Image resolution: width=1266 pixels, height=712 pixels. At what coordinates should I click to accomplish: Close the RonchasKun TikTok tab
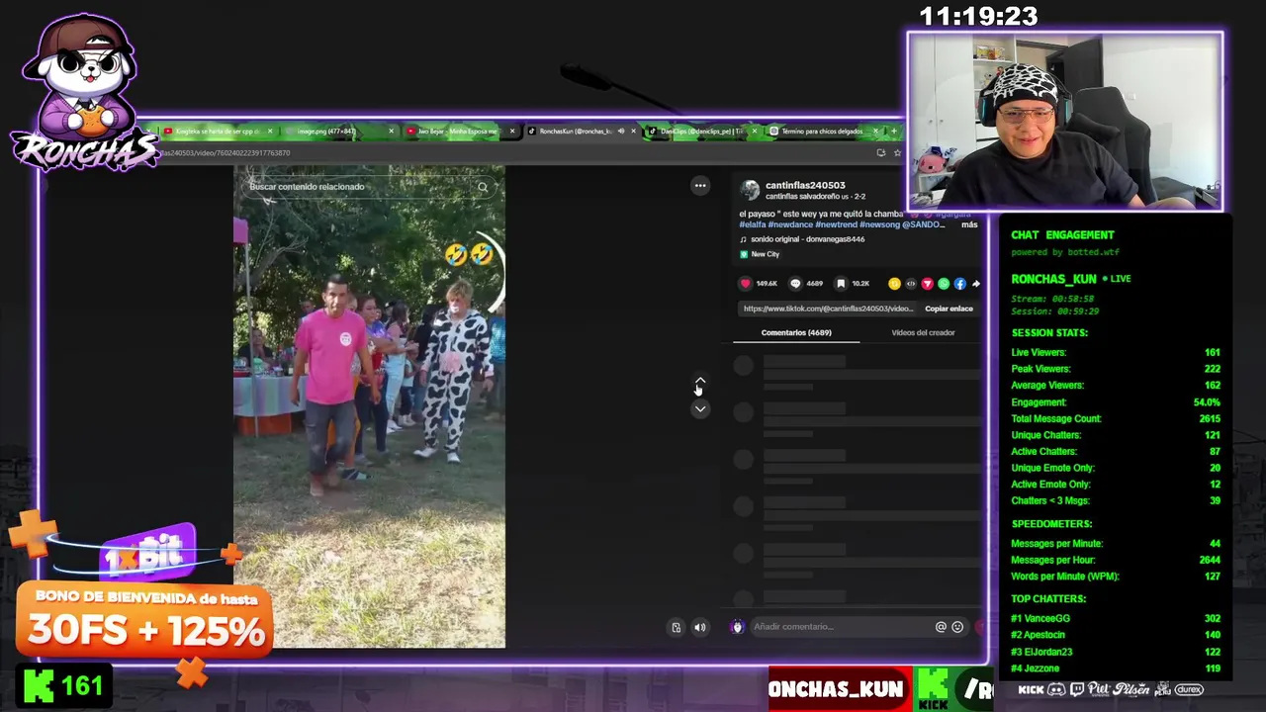633,132
